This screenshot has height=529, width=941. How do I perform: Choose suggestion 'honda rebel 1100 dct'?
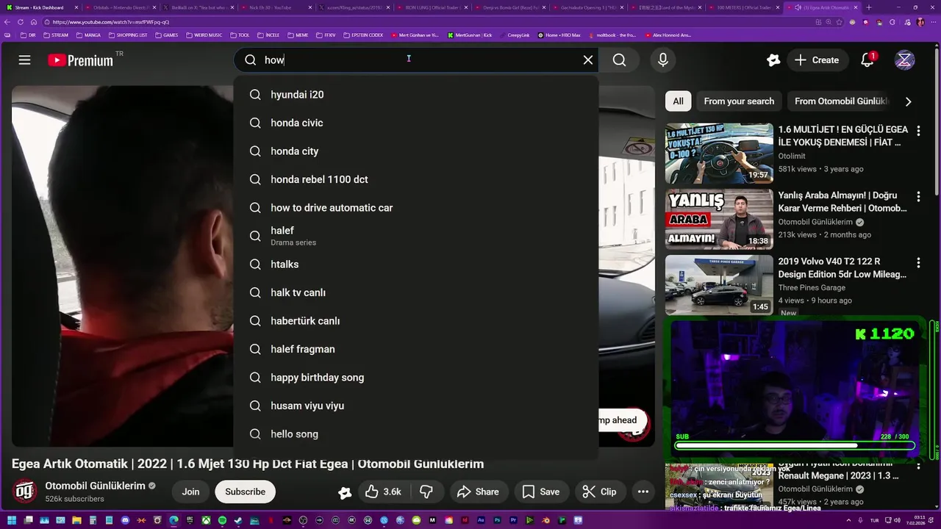[415, 179]
